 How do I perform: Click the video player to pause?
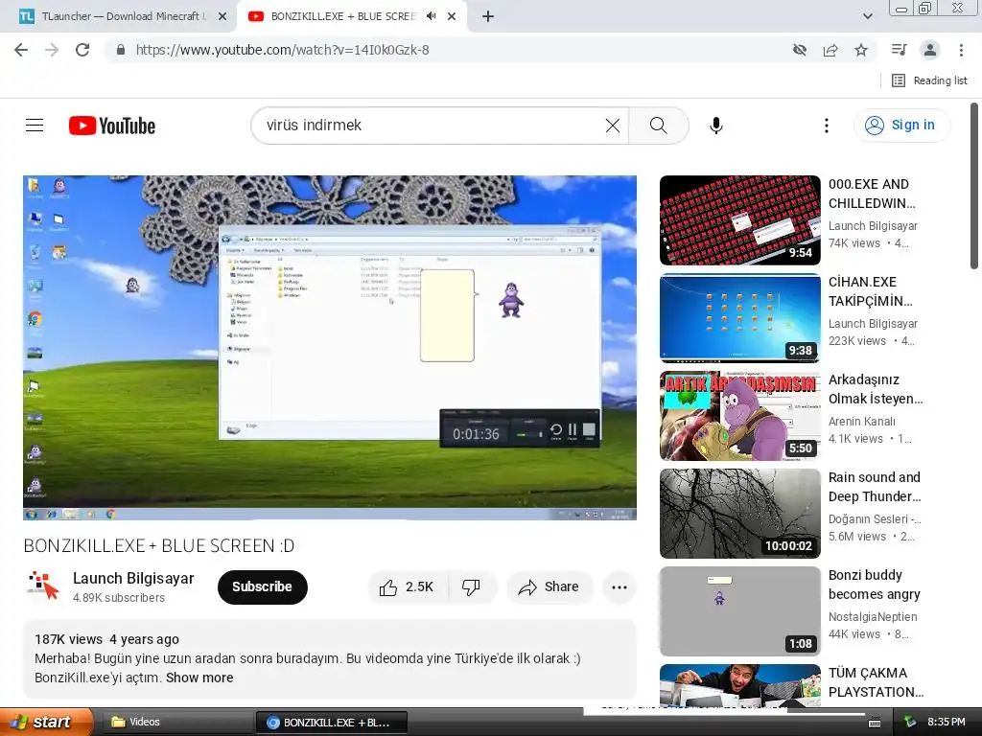point(330,347)
